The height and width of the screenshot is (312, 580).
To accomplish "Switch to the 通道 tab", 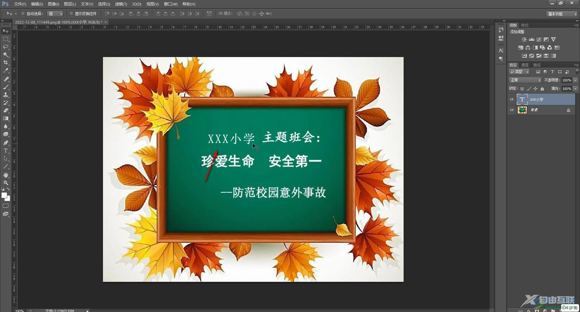I will click(525, 65).
